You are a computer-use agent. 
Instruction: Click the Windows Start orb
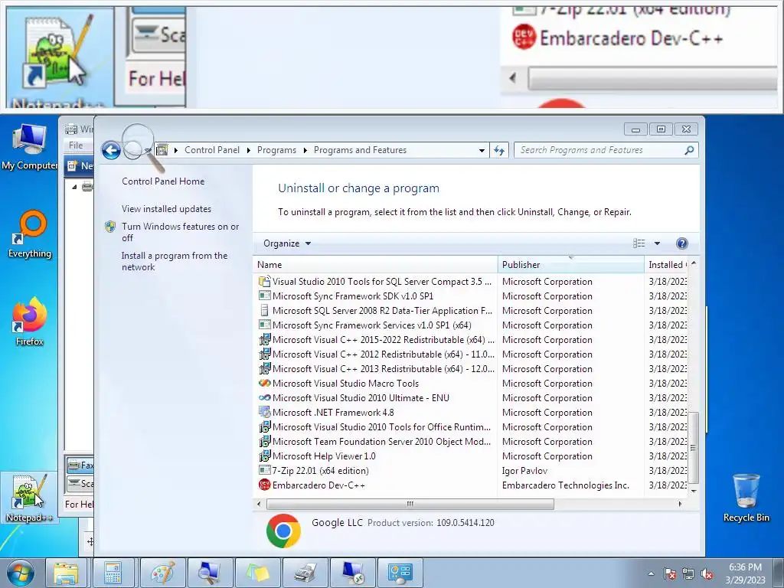point(21,573)
